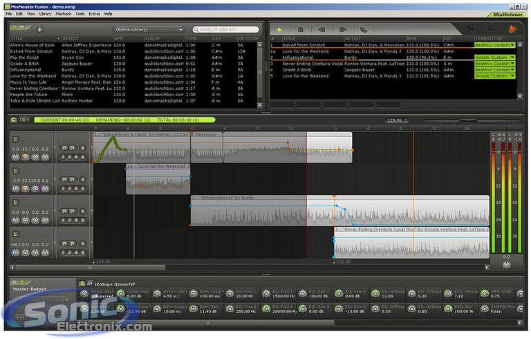Click the staircase icon right of Next track
Image resolution: width=531 pixels, height=339 pixels.
coord(364,30)
